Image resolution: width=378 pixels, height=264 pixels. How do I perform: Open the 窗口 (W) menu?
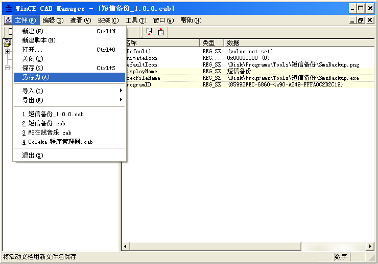point(163,20)
